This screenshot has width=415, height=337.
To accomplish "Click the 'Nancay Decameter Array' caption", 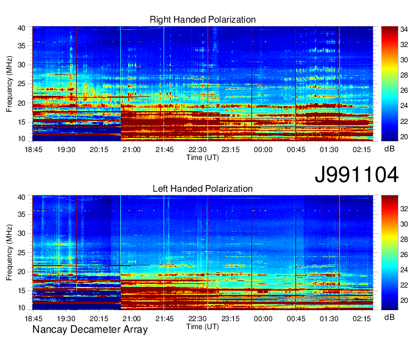I will click(x=90, y=330).
